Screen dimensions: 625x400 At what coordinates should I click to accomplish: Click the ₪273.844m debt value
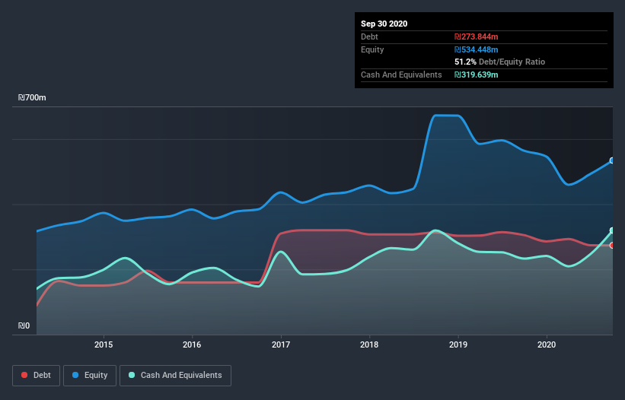coord(477,37)
